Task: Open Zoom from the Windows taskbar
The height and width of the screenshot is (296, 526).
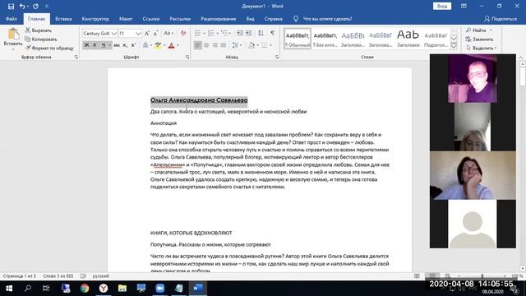Action: point(159,288)
